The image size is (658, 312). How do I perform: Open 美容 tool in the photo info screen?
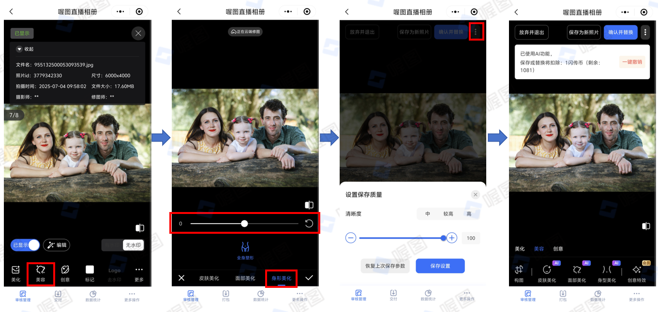click(x=41, y=273)
